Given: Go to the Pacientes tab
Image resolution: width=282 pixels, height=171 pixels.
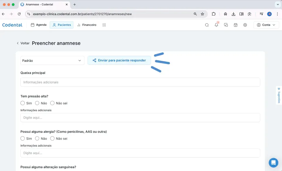Looking at the screenshot, I should click(61, 25).
